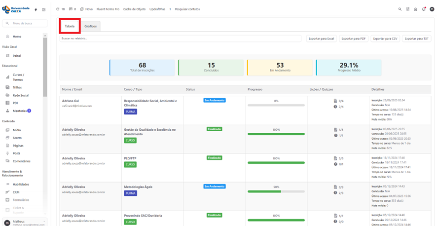Click the notification bell icon

pos(423,9)
